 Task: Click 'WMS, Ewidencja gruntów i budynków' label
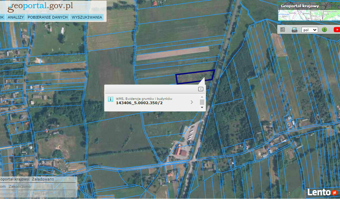(144, 99)
